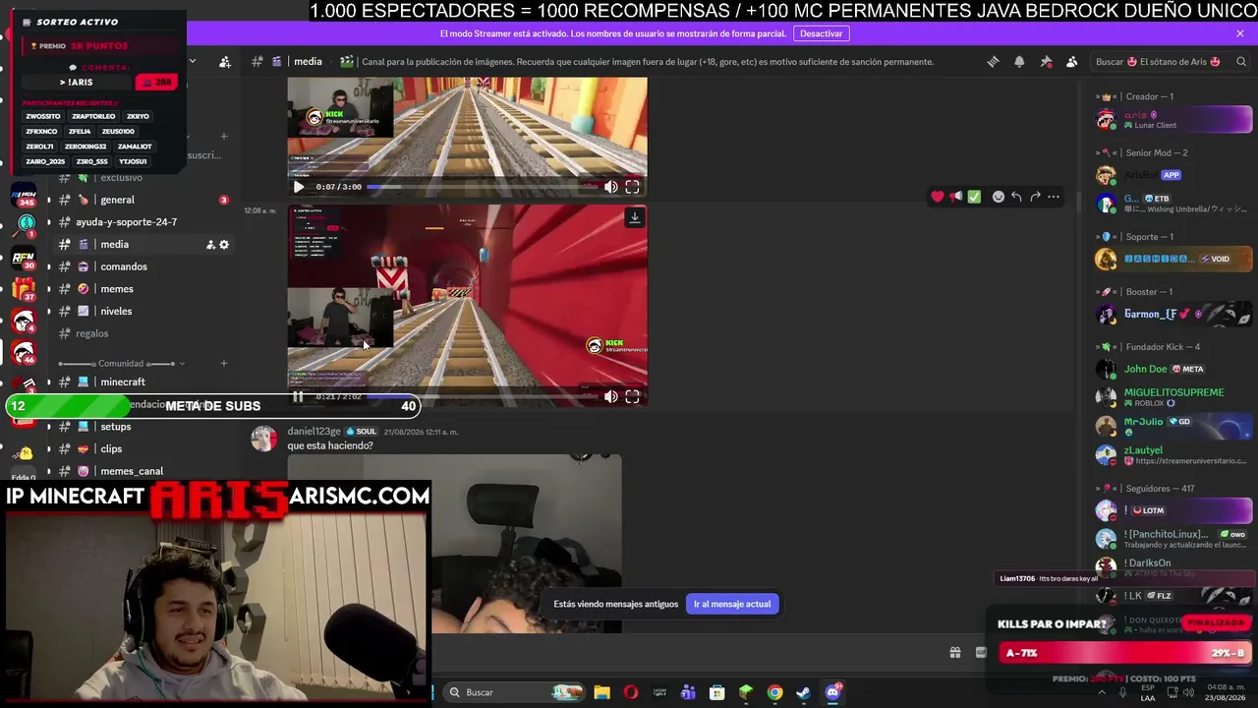Open the gift box server icon
The height and width of the screenshot is (708, 1258).
pyautogui.click(x=24, y=290)
